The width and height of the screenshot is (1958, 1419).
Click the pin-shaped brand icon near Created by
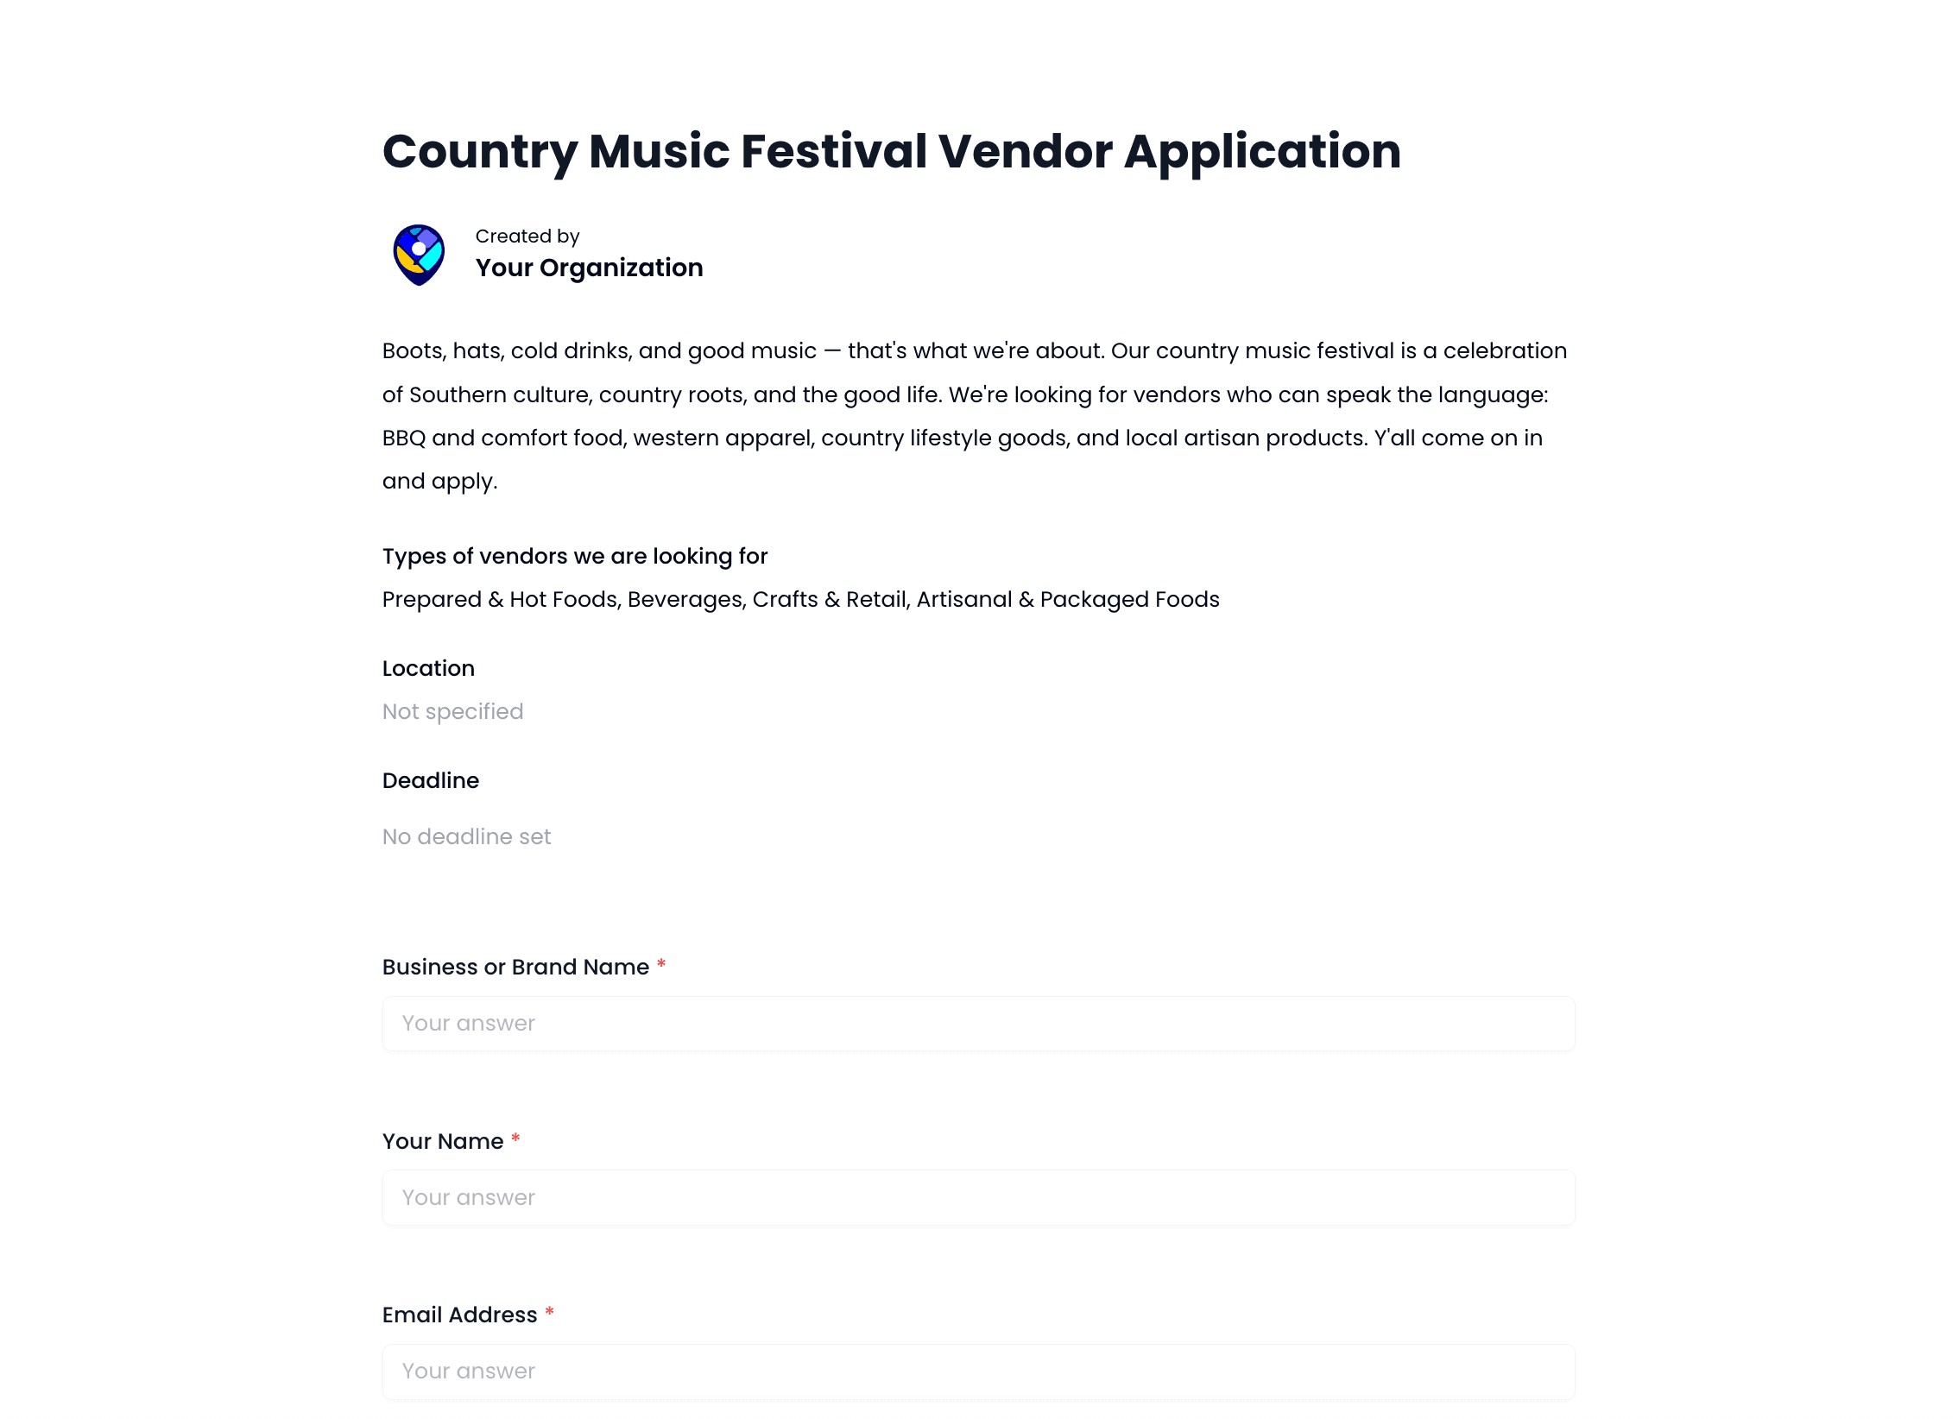tap(420, 253)
